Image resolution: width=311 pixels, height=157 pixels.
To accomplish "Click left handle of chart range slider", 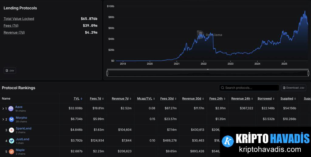I will pyautogui.click(x=107, y=73).
